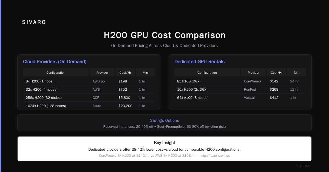This screenshot has width=329, height=172.
Task: Select the 1024x H200 (128 nodes) row
Action: [89, 106]
